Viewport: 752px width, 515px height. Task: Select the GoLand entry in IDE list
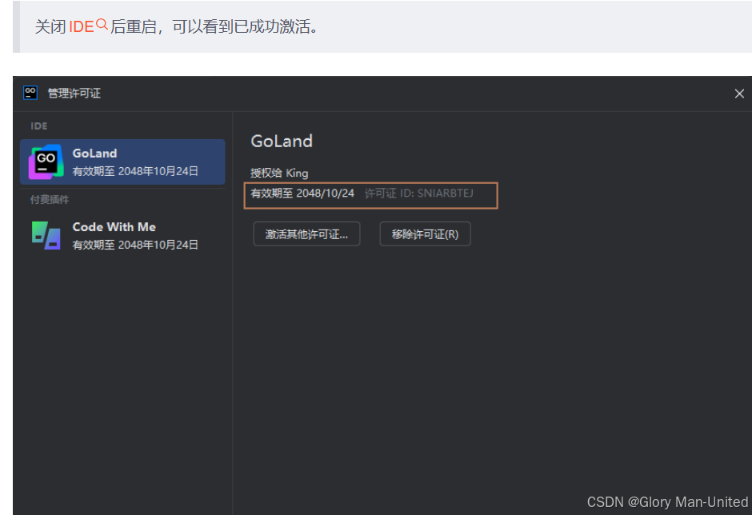coord(122,162)
